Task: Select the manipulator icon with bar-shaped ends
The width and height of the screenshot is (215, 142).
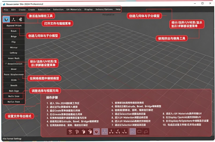Action: coord(118,132)
